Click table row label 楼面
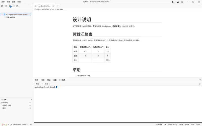Image resolution: width=202 pixels, height=126 pixels. pyautogui.click(x=75, y=51)
